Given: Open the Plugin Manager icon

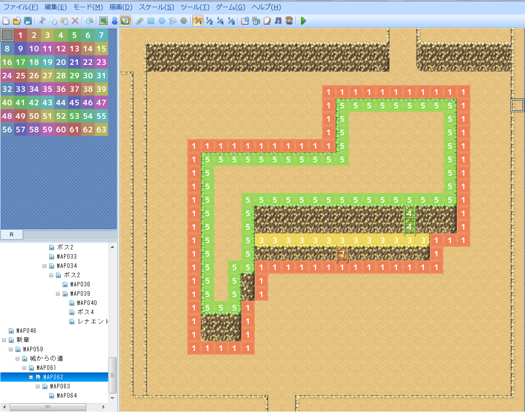Looking at the screenshot, I should [x=256, y=21].
